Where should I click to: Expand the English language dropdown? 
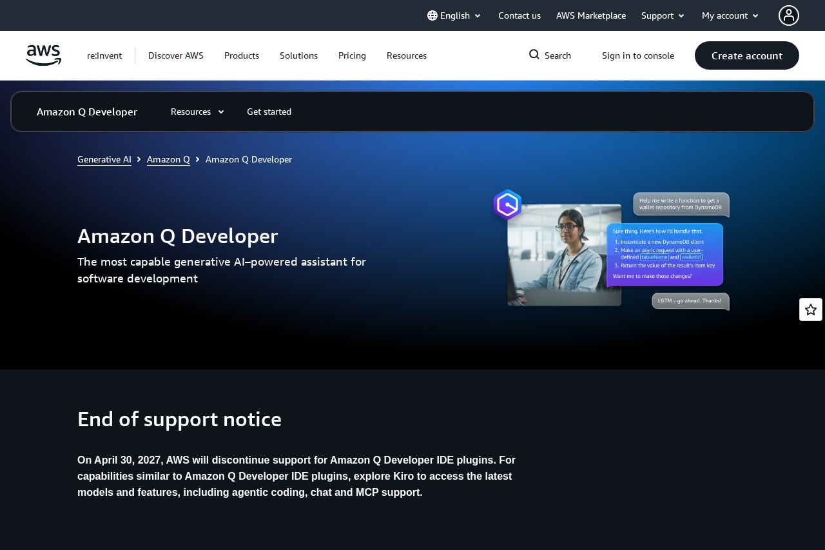454,15
